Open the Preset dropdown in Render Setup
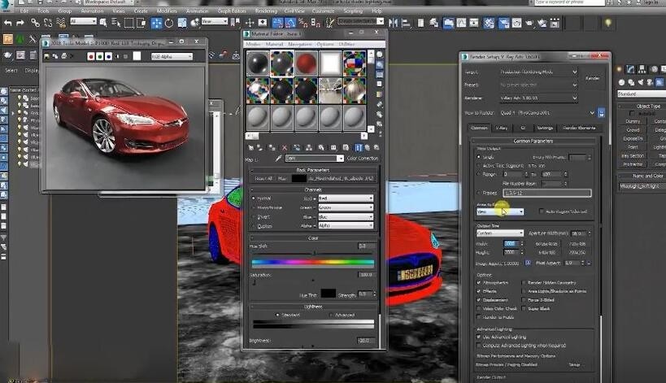The width and height of the screenshot is (666, 383). click(x=538, y=85)
